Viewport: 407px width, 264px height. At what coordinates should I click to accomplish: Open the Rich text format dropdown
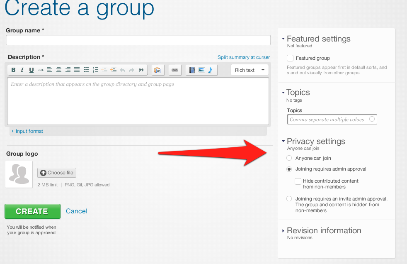click(250, 70)
